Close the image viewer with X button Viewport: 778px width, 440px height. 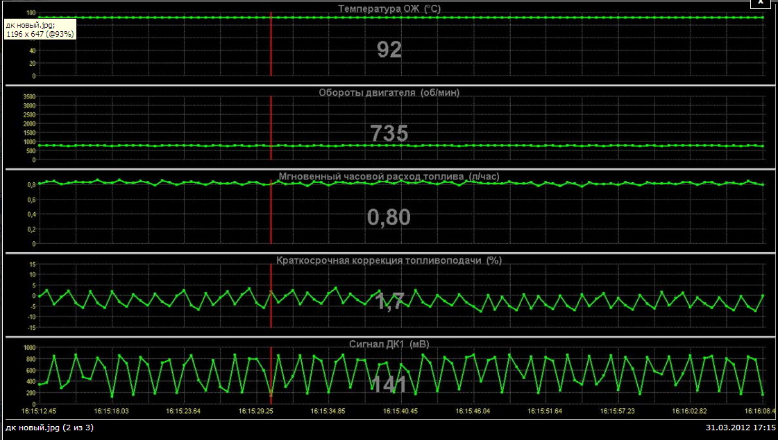[x=761, y=3]
